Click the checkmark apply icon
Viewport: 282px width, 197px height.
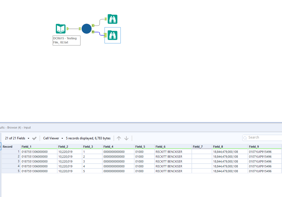[x=34, y=138]
